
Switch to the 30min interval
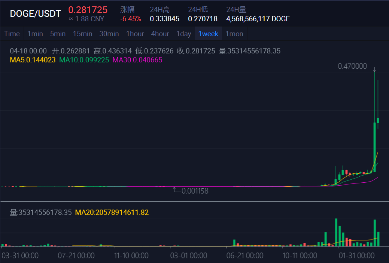(x=109, y=34)
